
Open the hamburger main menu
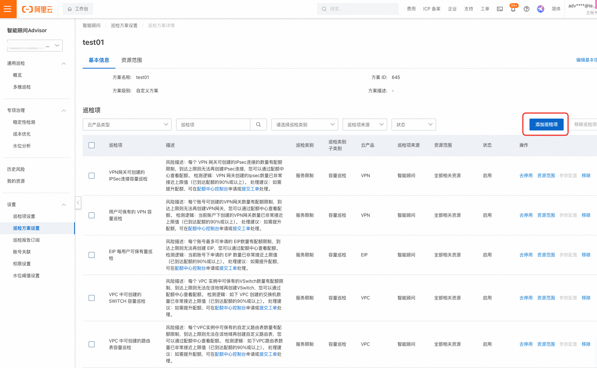pos(8,9)
